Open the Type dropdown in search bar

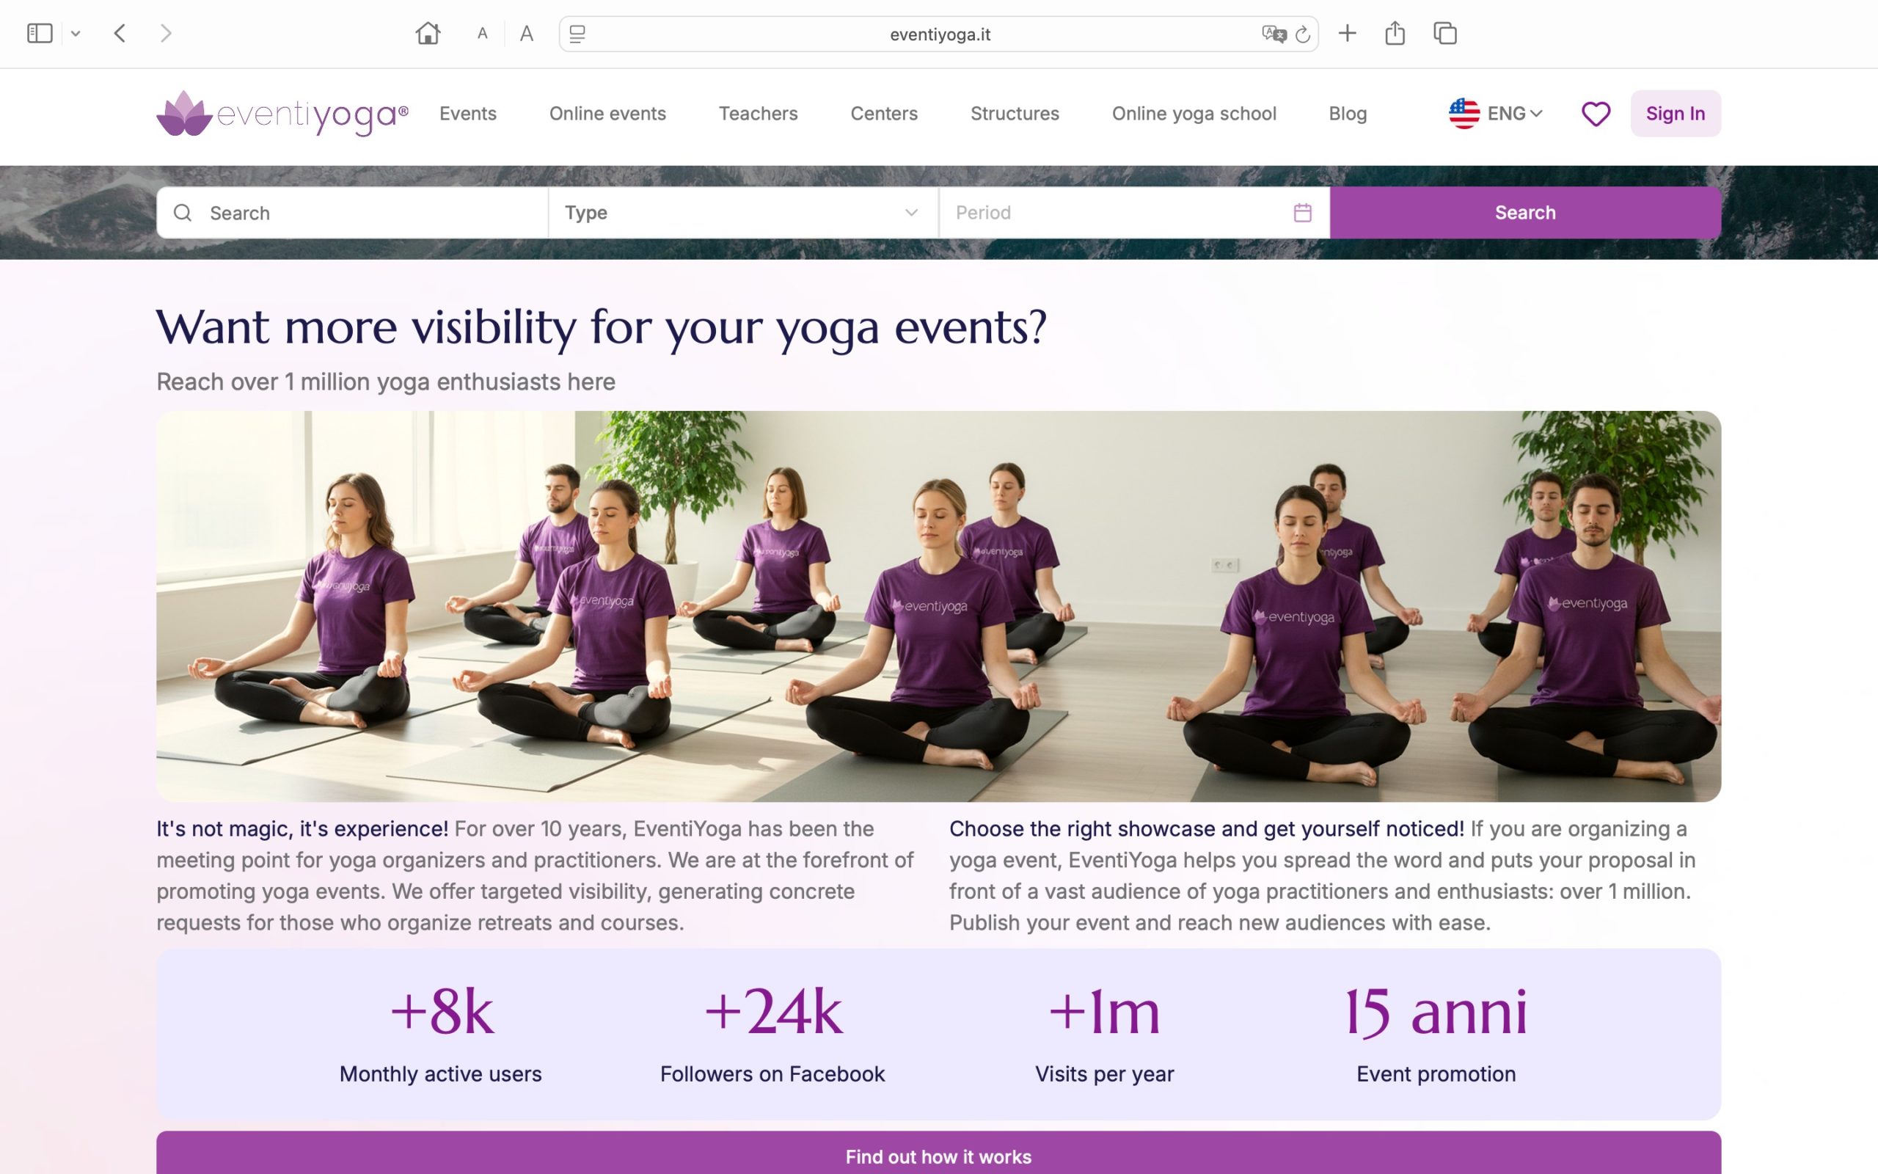tap(742, 213)
